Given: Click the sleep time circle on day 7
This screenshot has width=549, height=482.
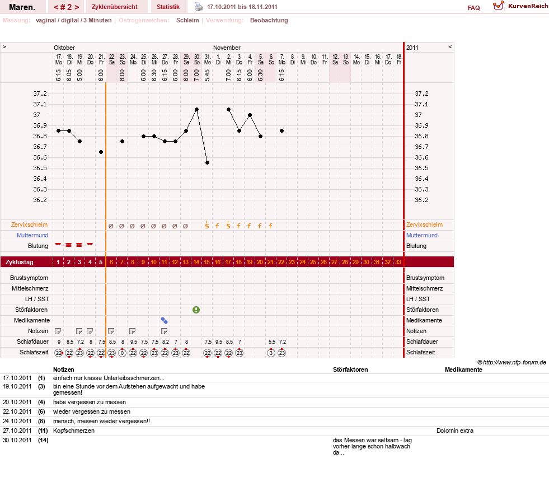Looking at the screenshot, I should [122, 353].
